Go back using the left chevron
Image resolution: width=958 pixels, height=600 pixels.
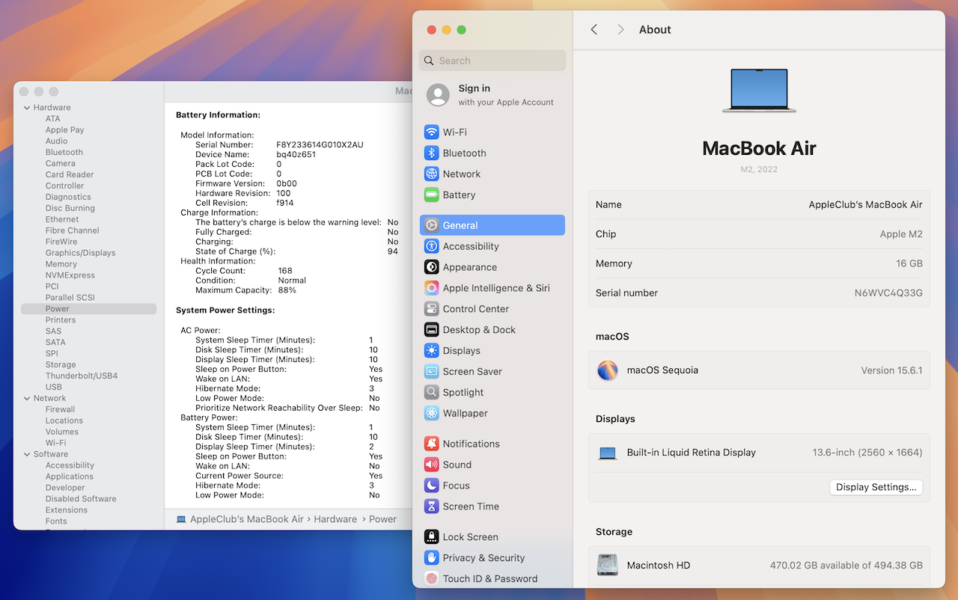[594, 30]
